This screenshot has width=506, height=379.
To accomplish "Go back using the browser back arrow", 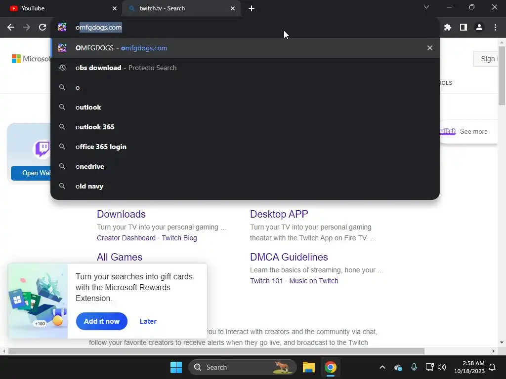I will [11, 28].
